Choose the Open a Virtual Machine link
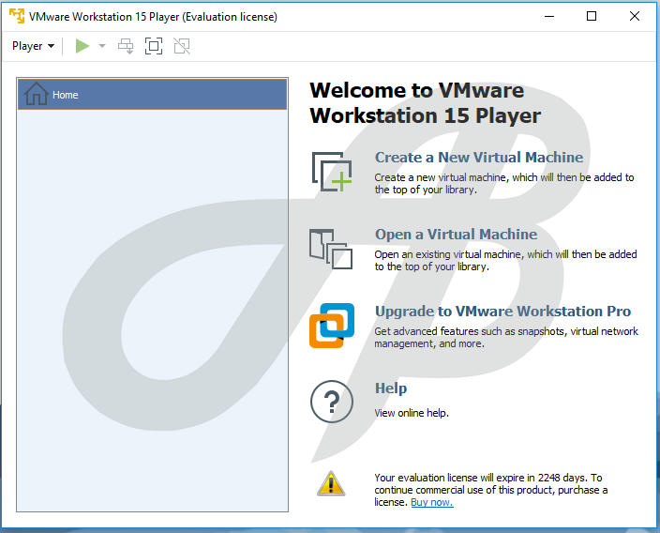The width and height of the screenshot is (660, 533). tap(456, 235)
